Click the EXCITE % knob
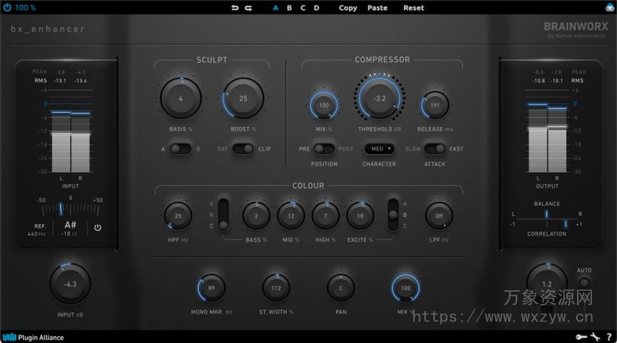Screen dimensions: 617x343 360,216
